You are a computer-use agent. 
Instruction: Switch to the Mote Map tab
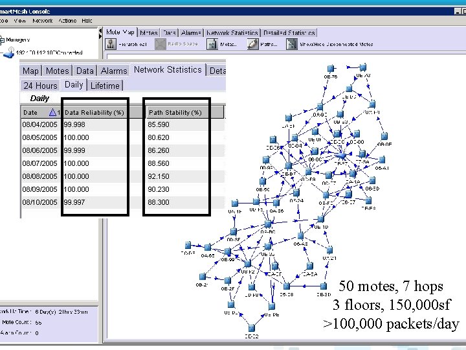pyautogui.click(x=120, y=32)
